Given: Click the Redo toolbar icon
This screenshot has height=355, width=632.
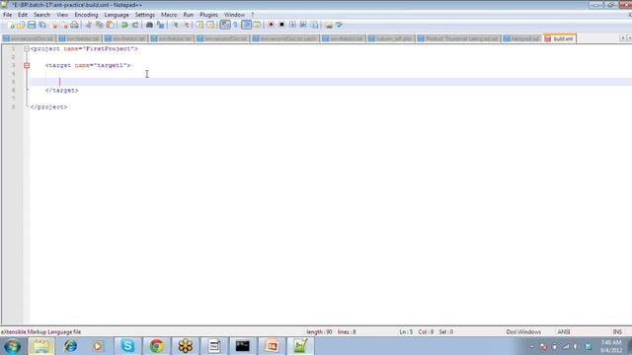Looking at the screenshot, I should (135, 25).
